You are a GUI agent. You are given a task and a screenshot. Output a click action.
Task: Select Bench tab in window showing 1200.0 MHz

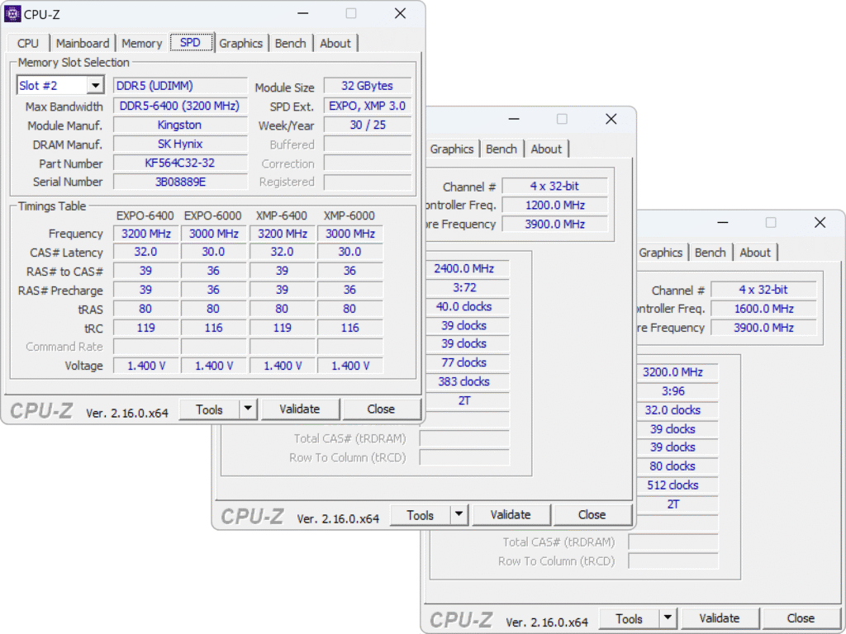[x=501, y=149]
